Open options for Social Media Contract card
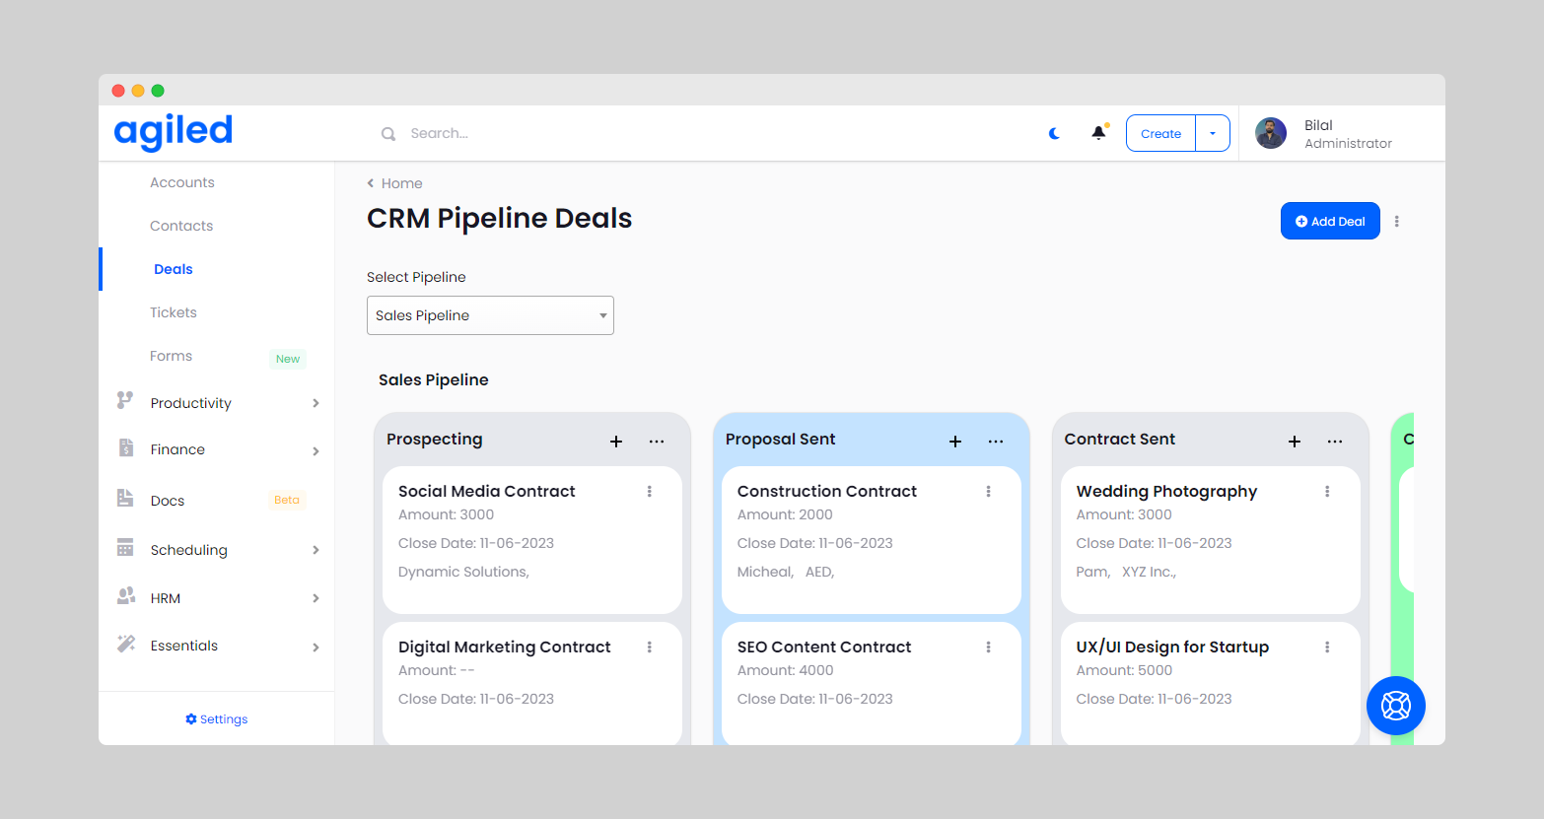Viewport: 1544px width, 819px height. pyautogui.click(x=649, y=491)
